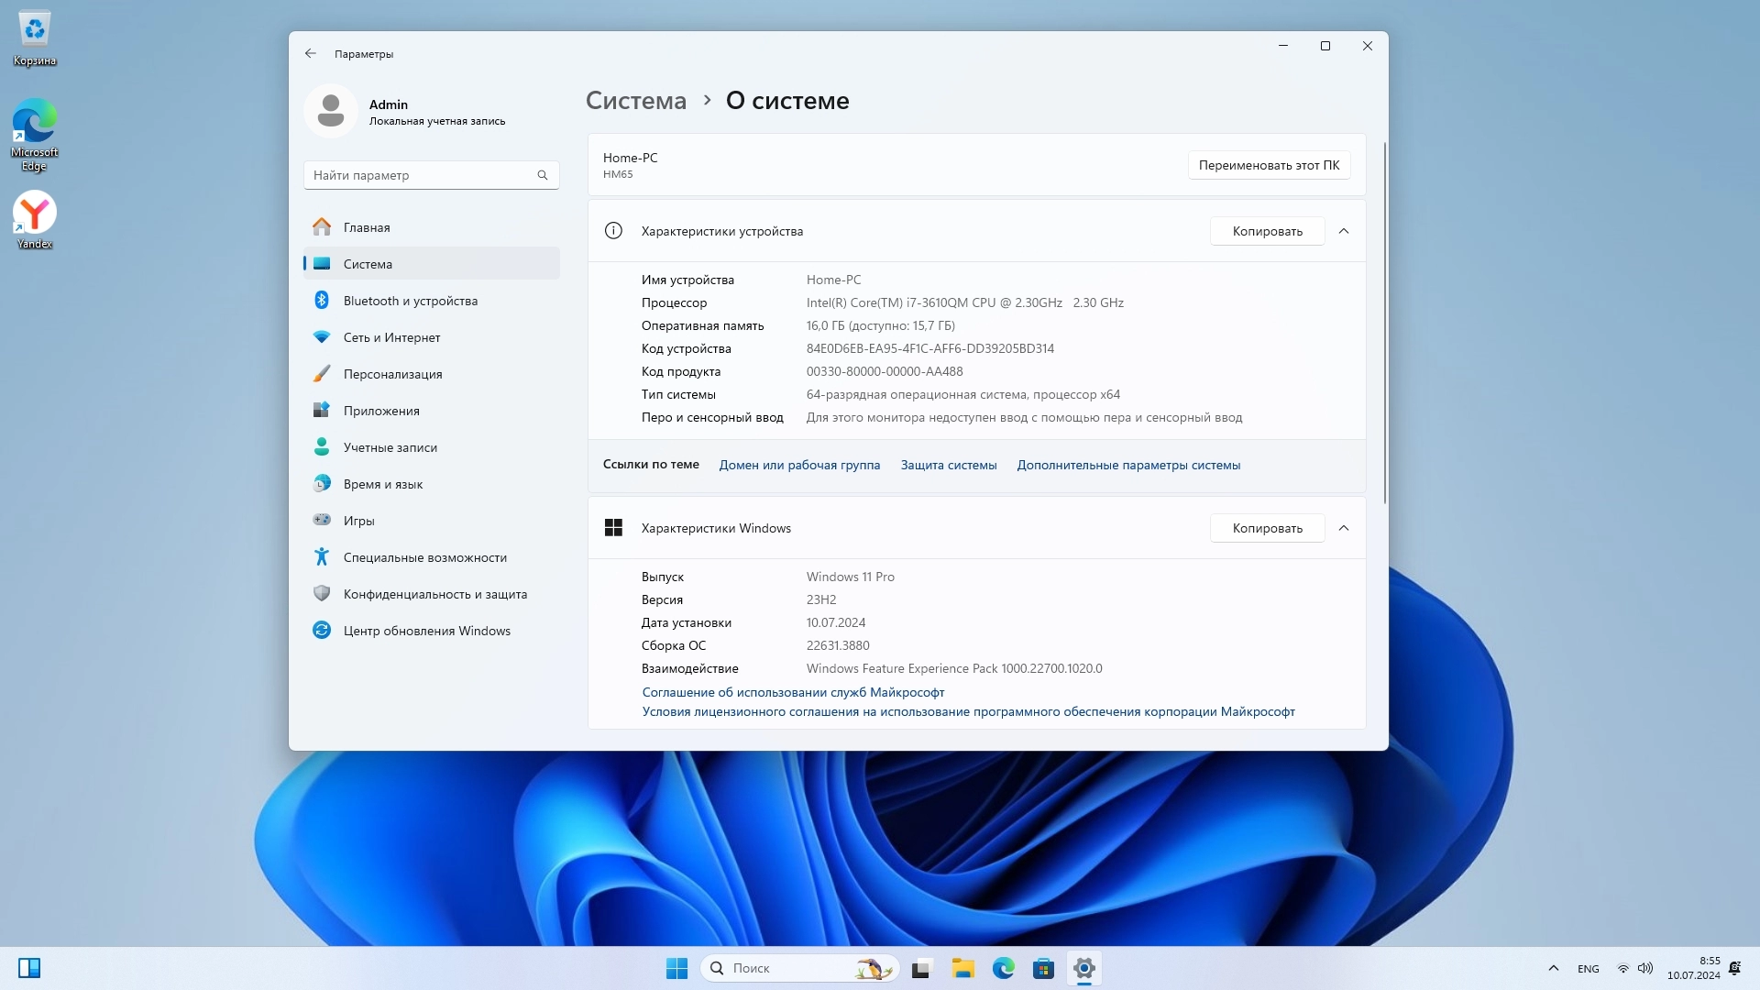Go to Центр обновления Windows

(426, 631)
